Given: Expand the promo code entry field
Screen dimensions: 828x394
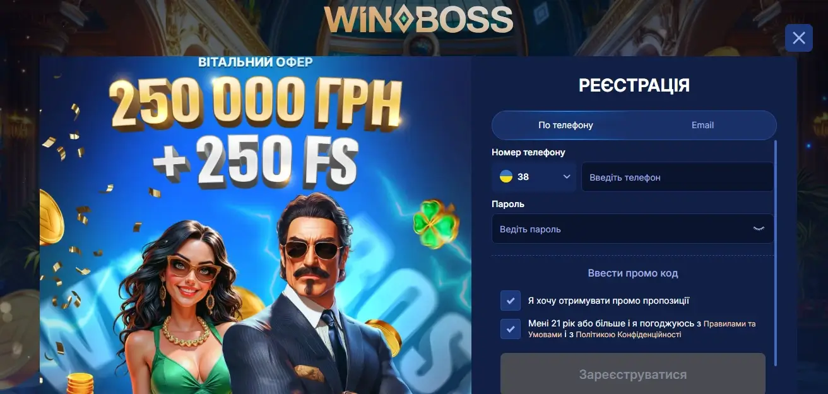Looking at the screenshot, I should 633,273.
